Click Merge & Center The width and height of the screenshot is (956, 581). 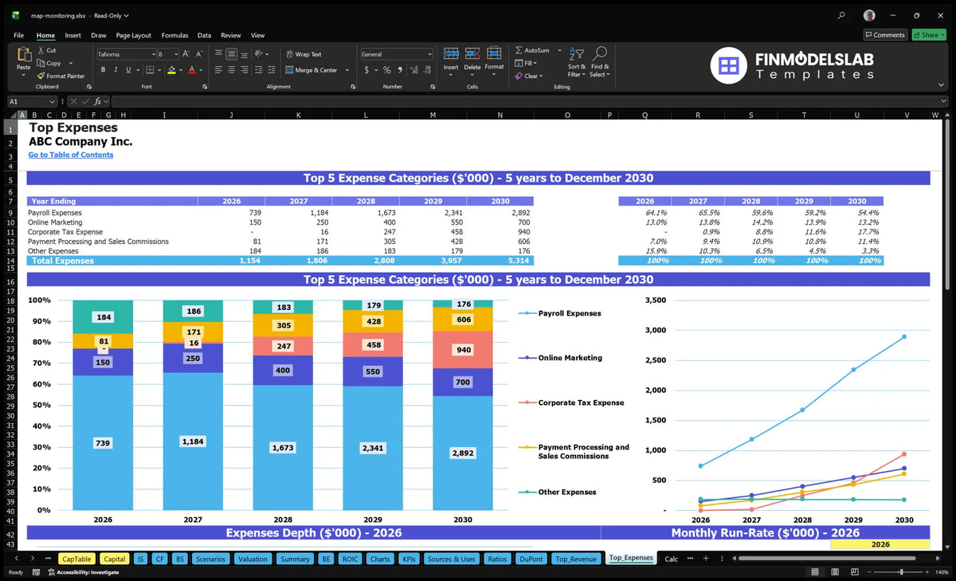click(x=311, y=70)
